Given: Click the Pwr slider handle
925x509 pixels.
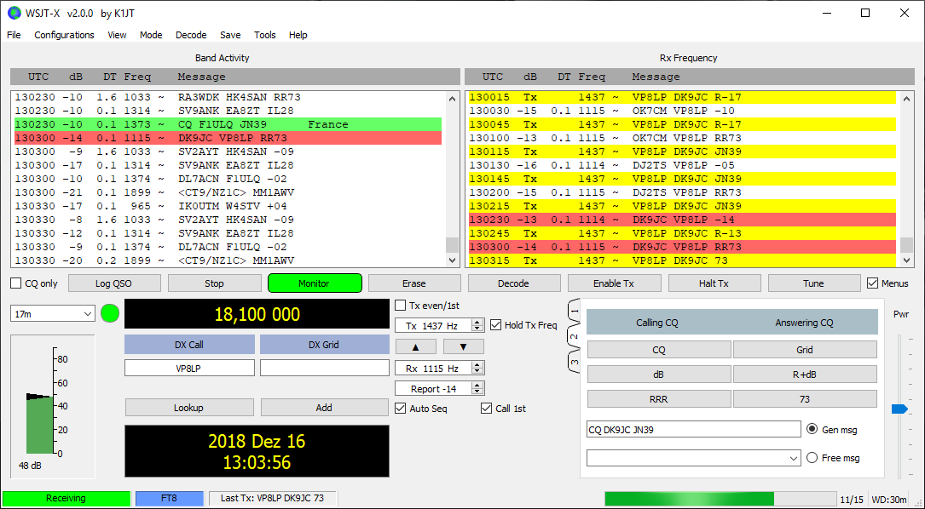Looking at the screenshot, I should [x=899, y=409].
